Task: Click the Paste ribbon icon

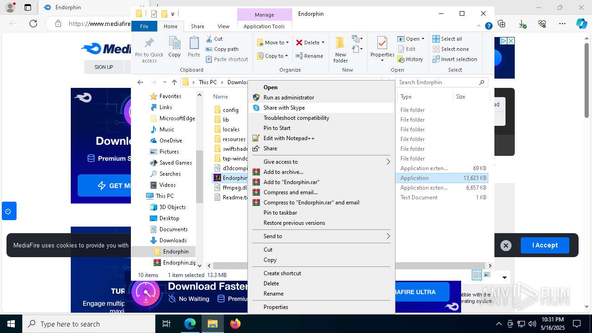Action: click(194, 43)
